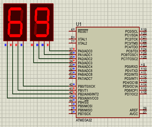Image resolution: width=152 pixels, height=127 pixels.
Task: Click the XTAL1 pin label
Action: 82,39
